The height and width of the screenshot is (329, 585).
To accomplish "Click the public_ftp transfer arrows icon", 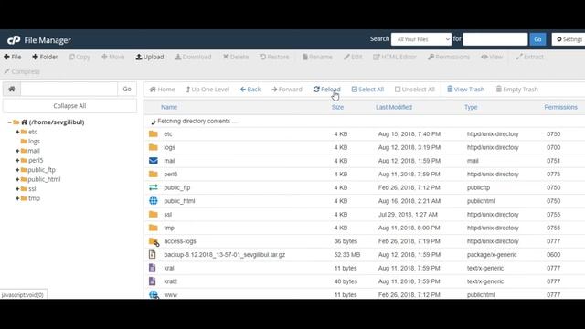I will (154, 187).
